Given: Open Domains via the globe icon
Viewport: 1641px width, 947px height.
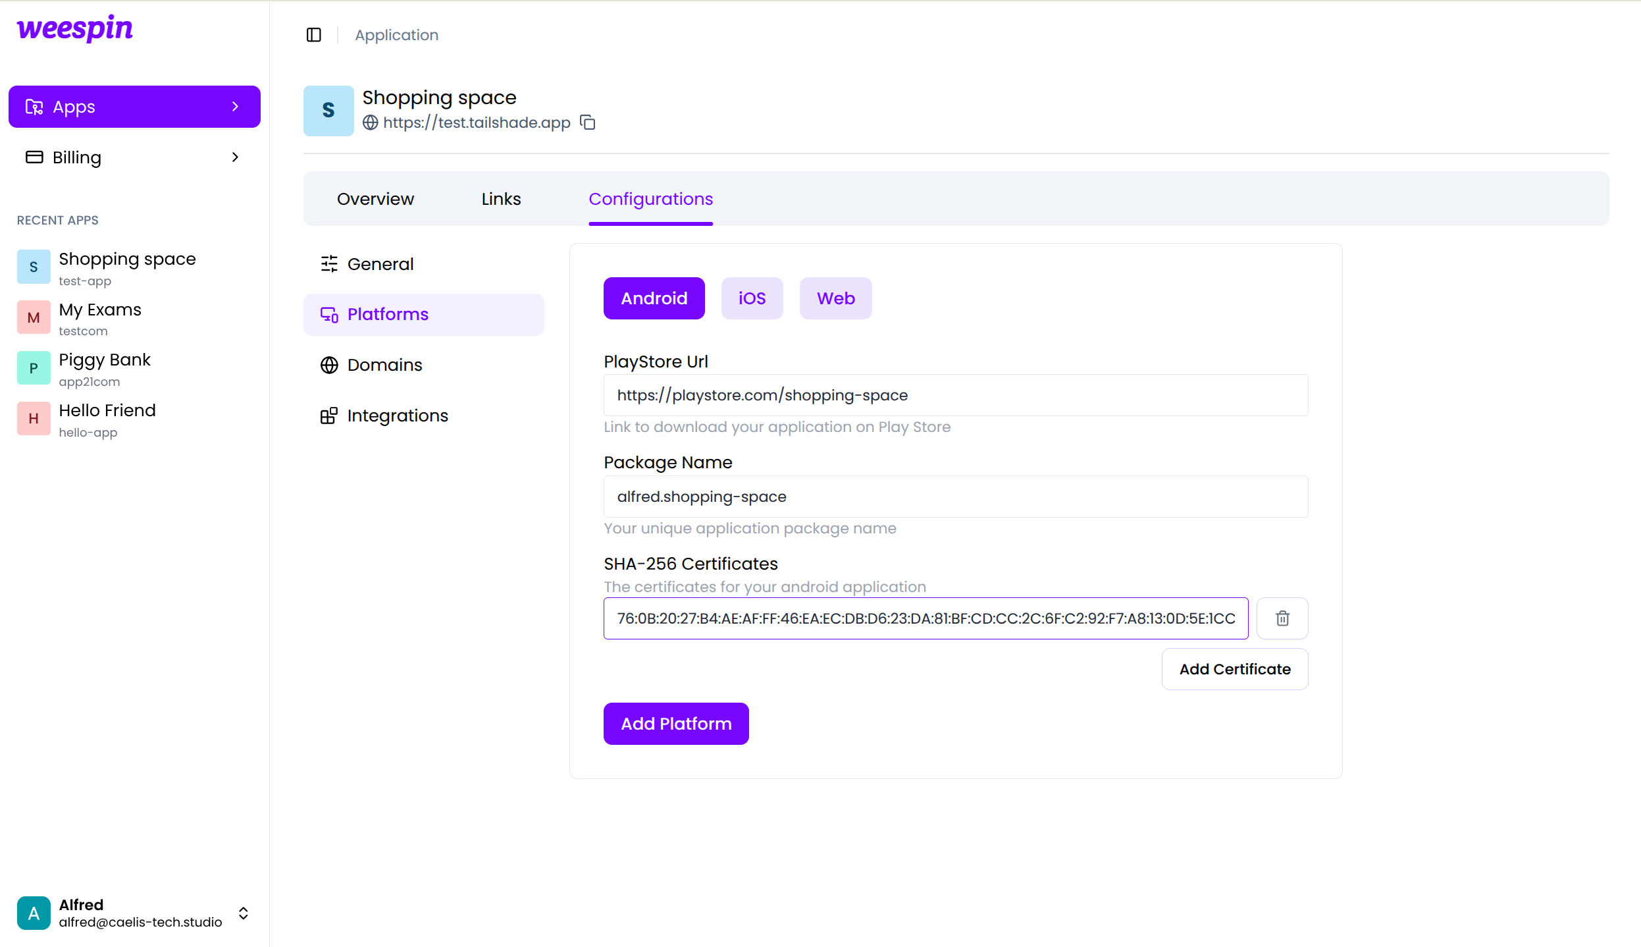Looking at the screenshot, I should [329, 365].
